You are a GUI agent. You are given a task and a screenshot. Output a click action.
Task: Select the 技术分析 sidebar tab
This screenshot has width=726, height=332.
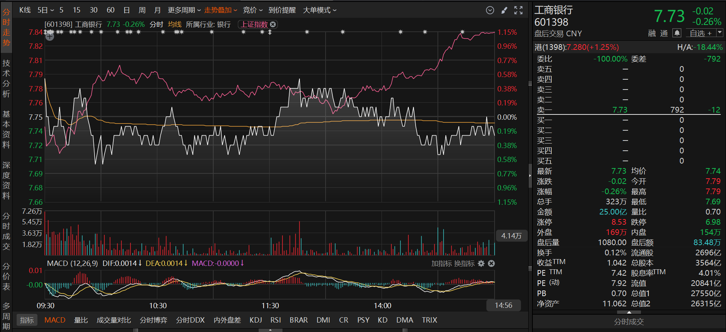(6, 79)
